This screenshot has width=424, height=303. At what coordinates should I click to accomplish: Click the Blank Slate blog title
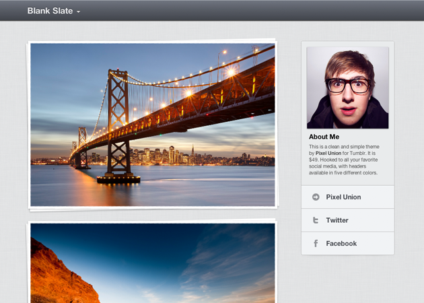click(50, 11)
